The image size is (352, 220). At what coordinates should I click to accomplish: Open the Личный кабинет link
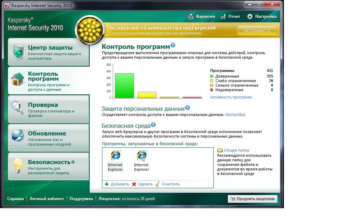click(x=46, y=199)
